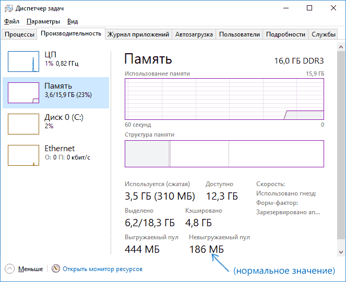Screen dimensions: 346x282
Task: Click the '4,8 ГБ' cached value
Action: coord(198,223)
